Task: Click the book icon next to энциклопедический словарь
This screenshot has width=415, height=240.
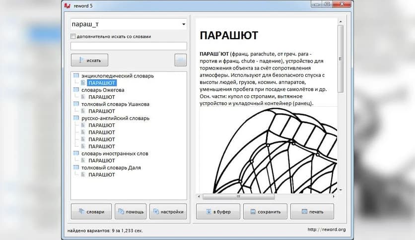Action: (x=76, y=75)
